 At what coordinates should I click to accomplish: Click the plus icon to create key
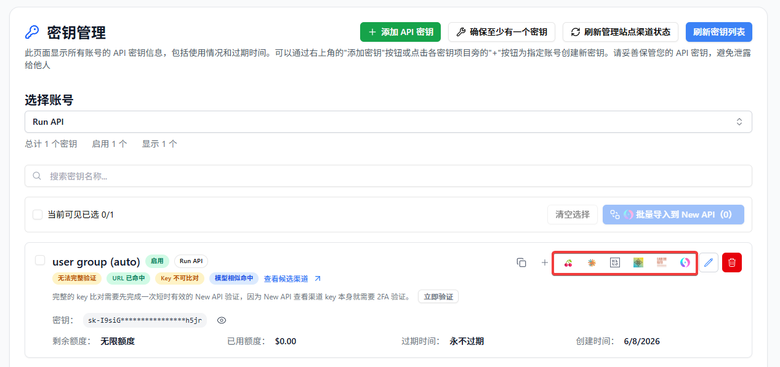pyautogui.click(x=544, y=262)
